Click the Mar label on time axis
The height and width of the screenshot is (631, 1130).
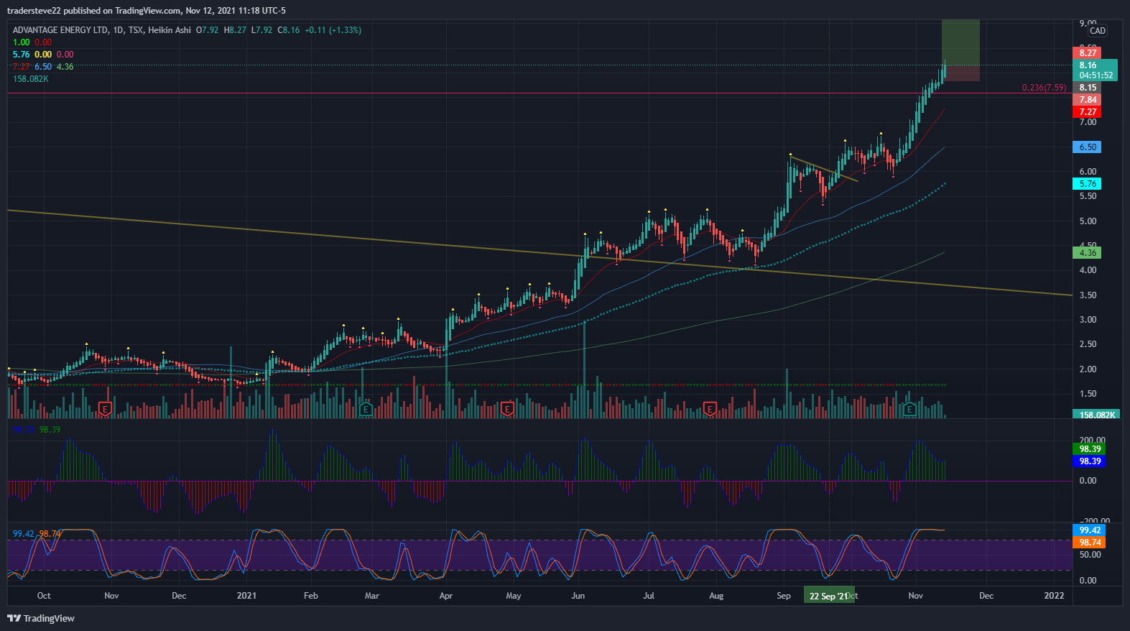click(371, 596)
